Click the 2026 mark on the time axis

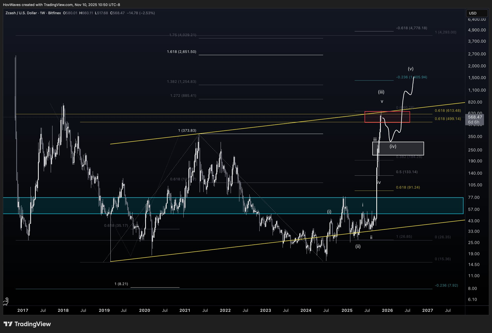[387, 310]
